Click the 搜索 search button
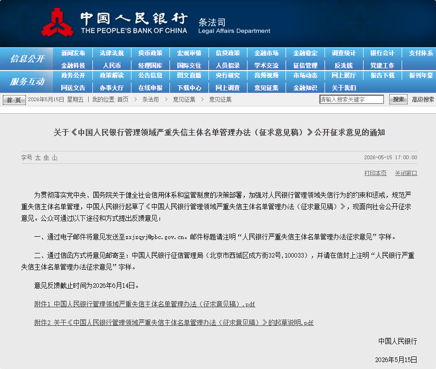This screenshot has height=369, width=436. 398,99
